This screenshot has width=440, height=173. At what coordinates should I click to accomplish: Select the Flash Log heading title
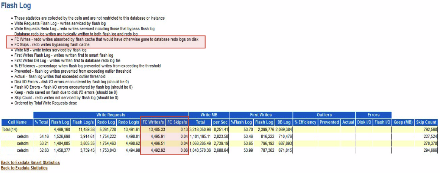tap(16, 5)
